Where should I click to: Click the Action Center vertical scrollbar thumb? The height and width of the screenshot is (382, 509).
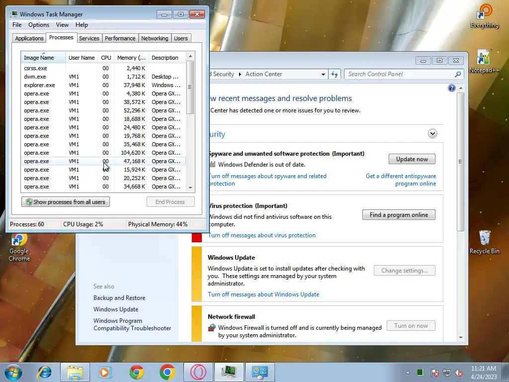coord(460,162)
